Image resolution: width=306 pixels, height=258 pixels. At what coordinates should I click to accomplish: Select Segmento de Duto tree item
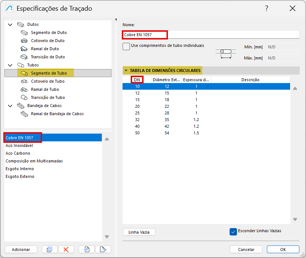(49, 32)
